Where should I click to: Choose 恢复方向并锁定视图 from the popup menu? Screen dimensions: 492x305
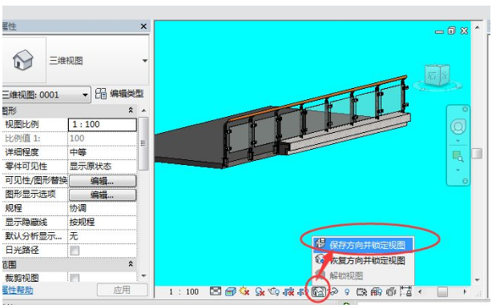point(363,260)
